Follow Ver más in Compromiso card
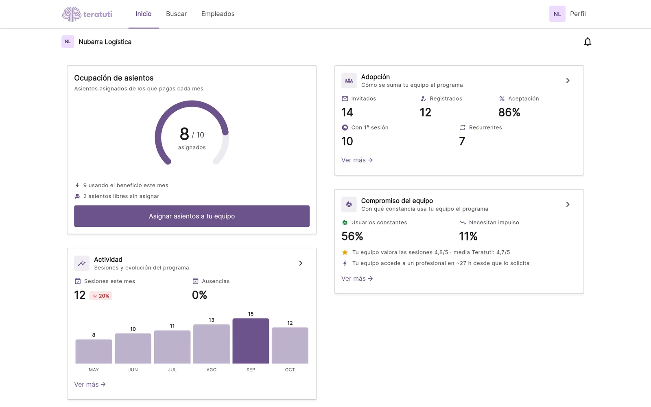 click(x=357, y=279)
